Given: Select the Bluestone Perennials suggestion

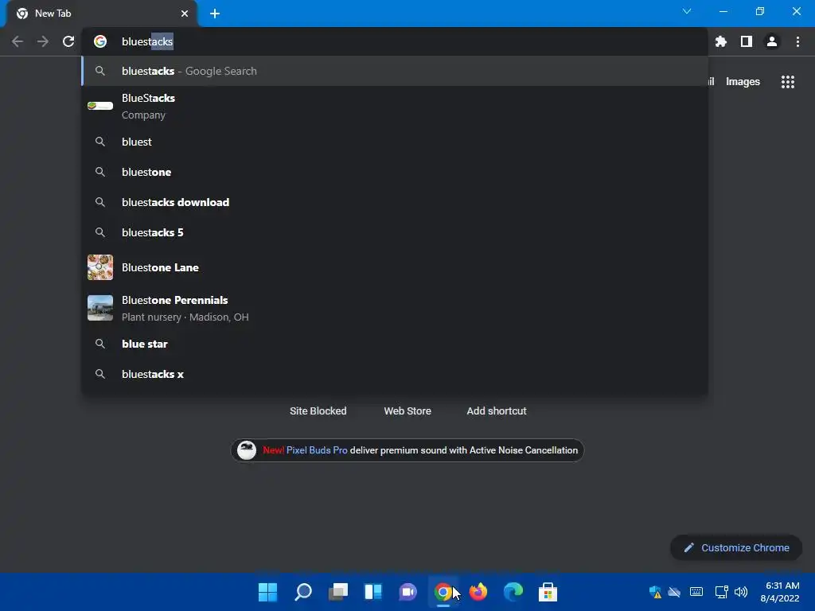Looking at the screenshot, I should 395,308.
